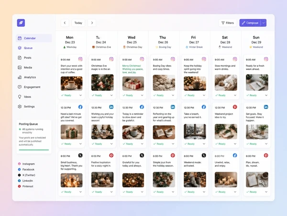Screen dimensions: 287x216
Task: Expand the Mon 6:00 PM post chevron
Action: 80,192
